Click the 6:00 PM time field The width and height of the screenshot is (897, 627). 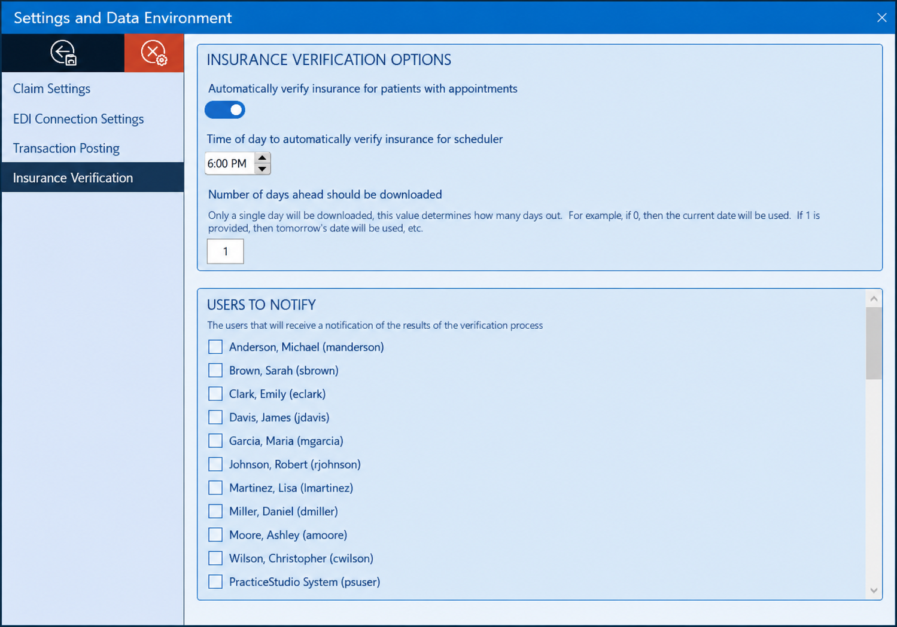tap(230, 163)
